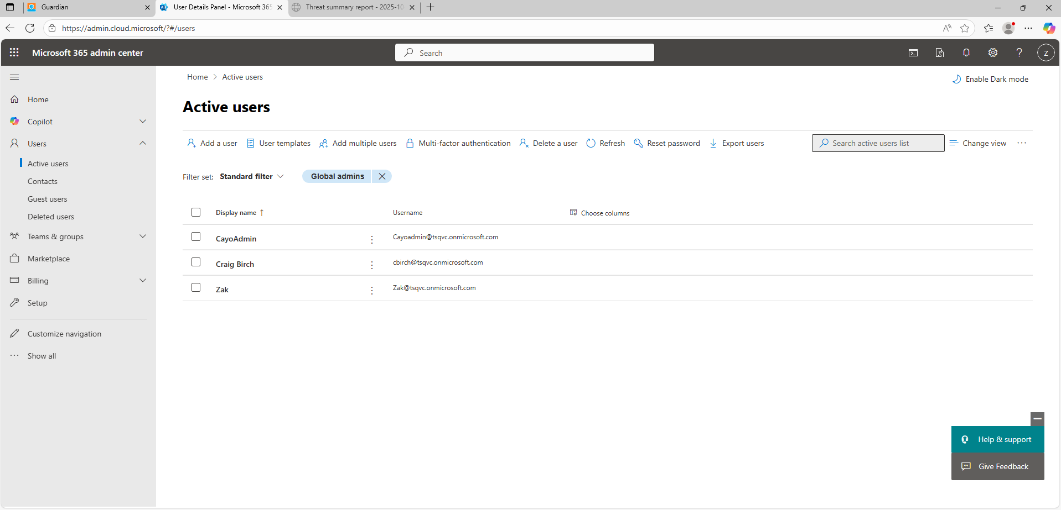Open the settings gear in header
Viewport: 1061px width, 510px height.
992,52
